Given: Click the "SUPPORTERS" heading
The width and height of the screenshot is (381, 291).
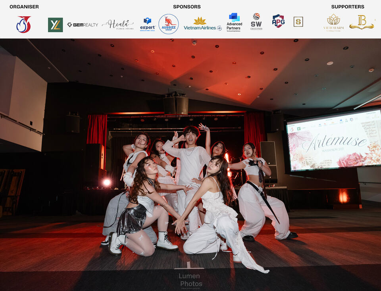Looking at the screenshot, I should point(348,7).
